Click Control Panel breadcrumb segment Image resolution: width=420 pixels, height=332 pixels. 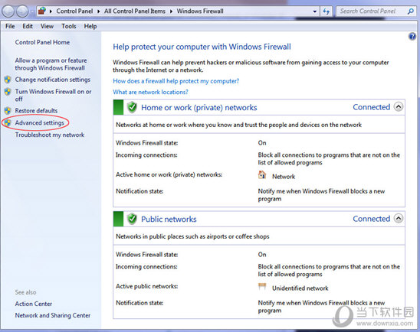pos(74,11)
